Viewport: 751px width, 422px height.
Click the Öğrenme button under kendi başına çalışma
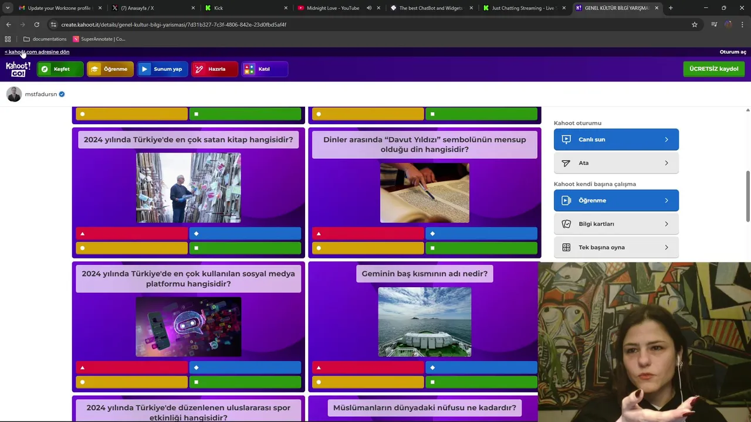point(616,200)
